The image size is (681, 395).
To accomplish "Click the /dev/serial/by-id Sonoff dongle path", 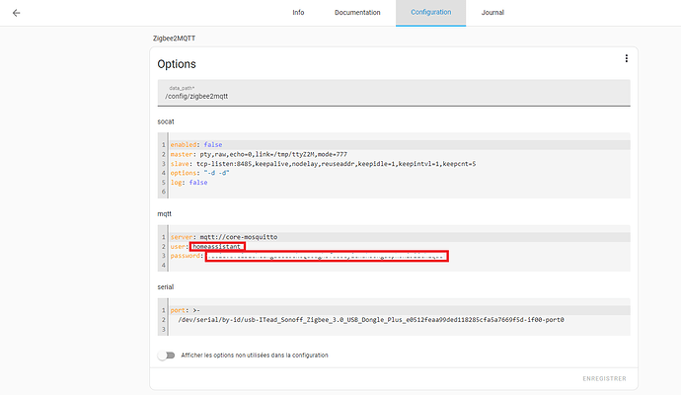I will [x=371, y=320].
